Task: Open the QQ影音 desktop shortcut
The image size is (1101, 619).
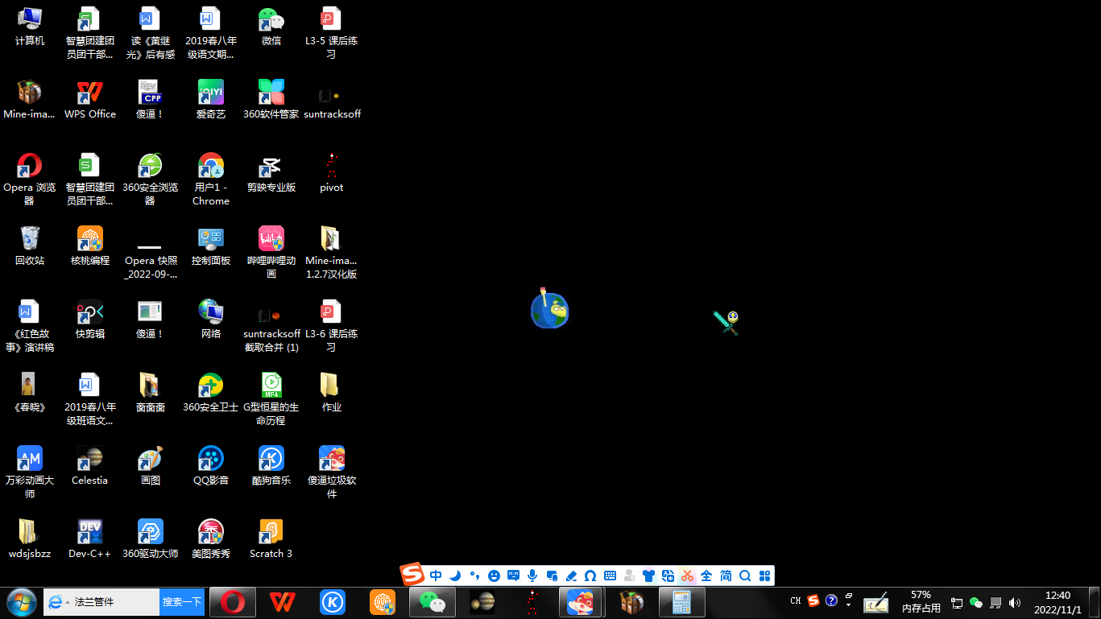Action: [x=210, y=465]
